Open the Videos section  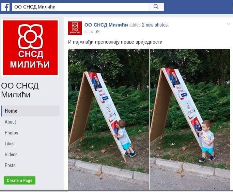pos(11,155)
